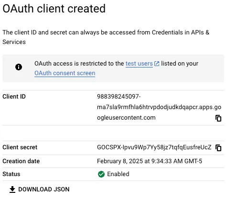Click the Status label

click(11, 174)
